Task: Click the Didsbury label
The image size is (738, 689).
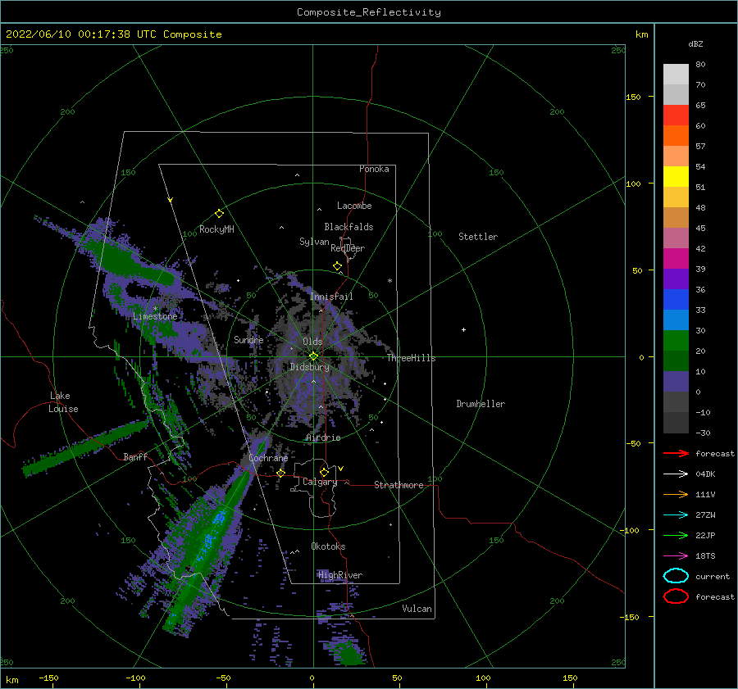Action: (x=309, y=367)
